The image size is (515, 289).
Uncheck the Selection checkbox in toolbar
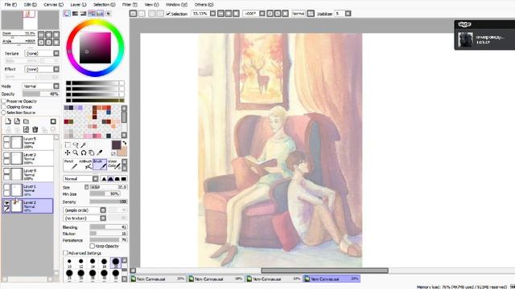[x=168, y=14]
